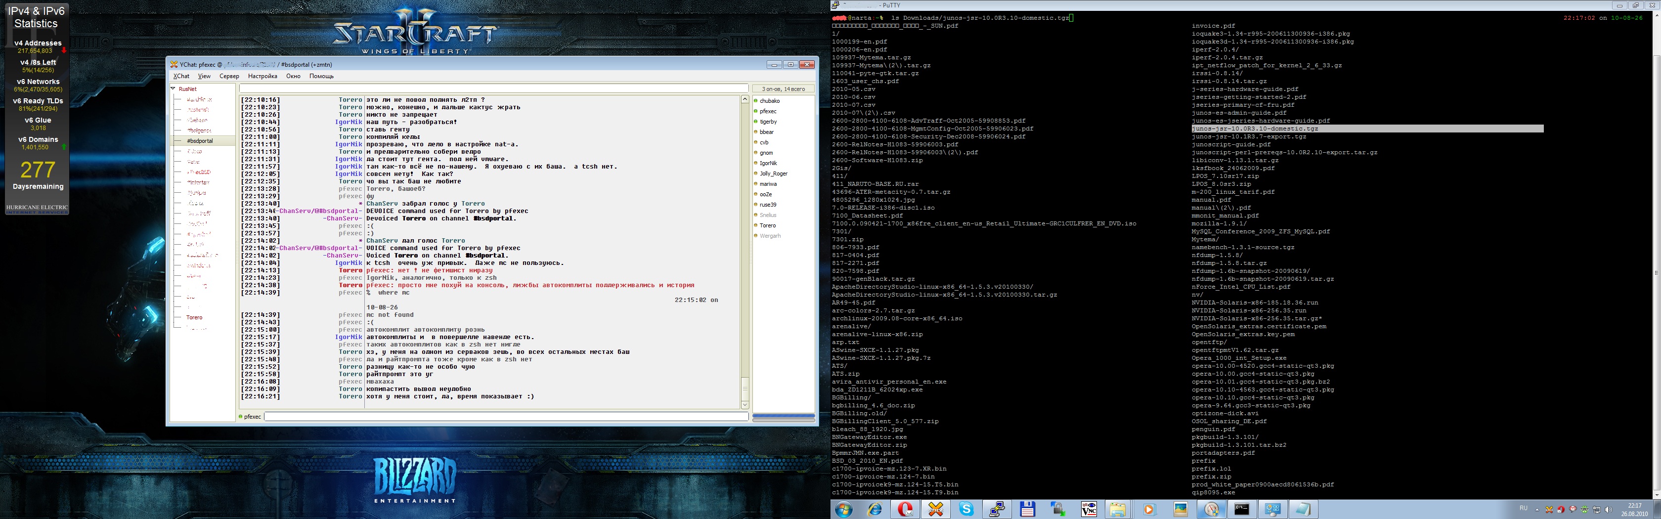Open the VNC viewer taskbar icon
Screen dimensions: 1661x519
tap(1089, 509)
